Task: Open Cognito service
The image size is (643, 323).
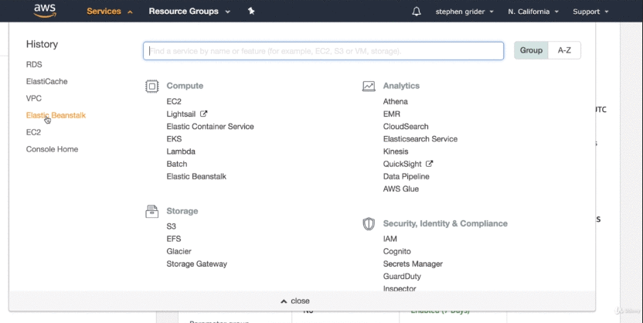Action: (397, 251)
